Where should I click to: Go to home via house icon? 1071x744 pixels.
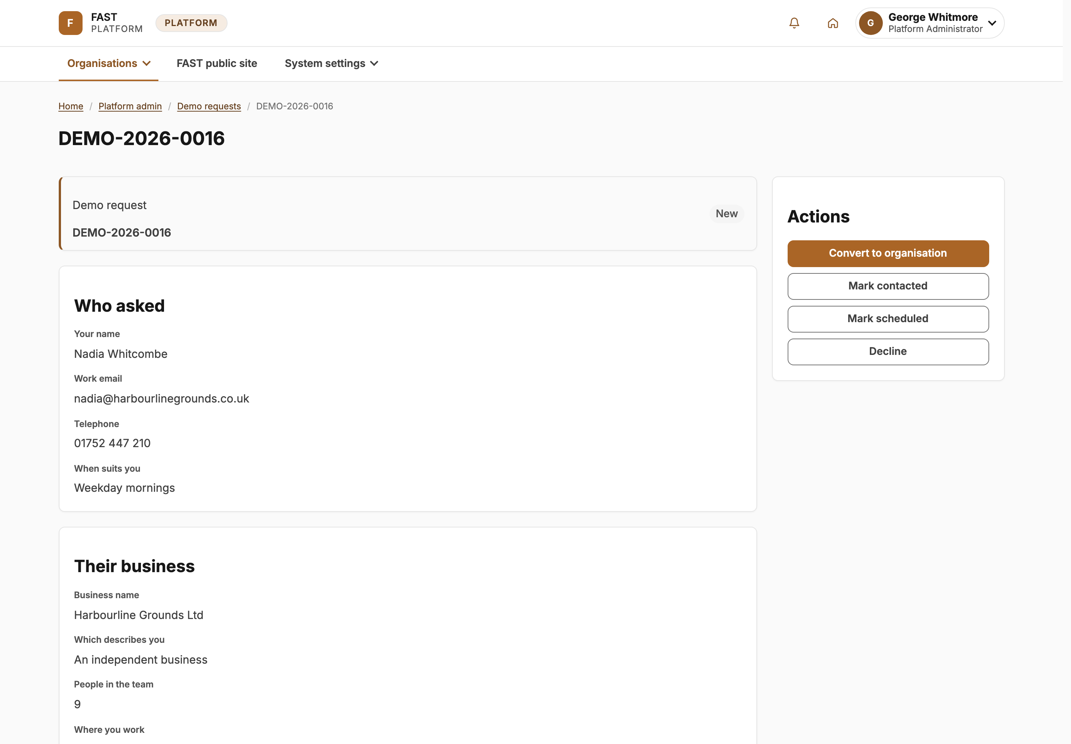[833, 23]
